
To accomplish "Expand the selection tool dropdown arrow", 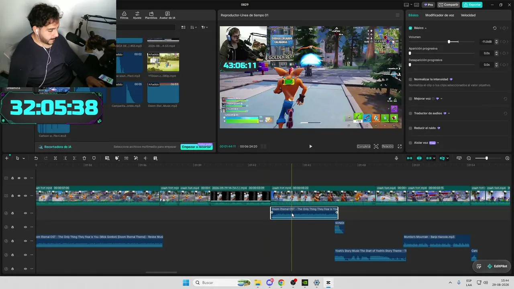I will [x=24, y=158].
